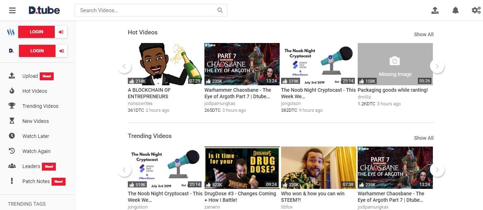
Task: Click the hourglass icon for New Videos
Action: 12,121
